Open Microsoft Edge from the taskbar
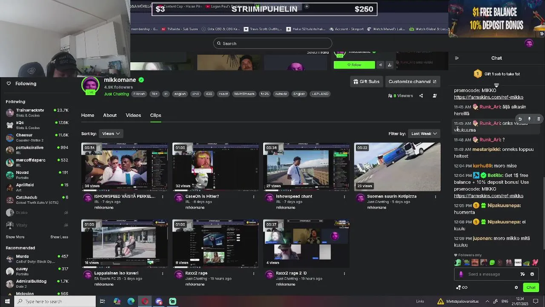 tap(131, 301)
